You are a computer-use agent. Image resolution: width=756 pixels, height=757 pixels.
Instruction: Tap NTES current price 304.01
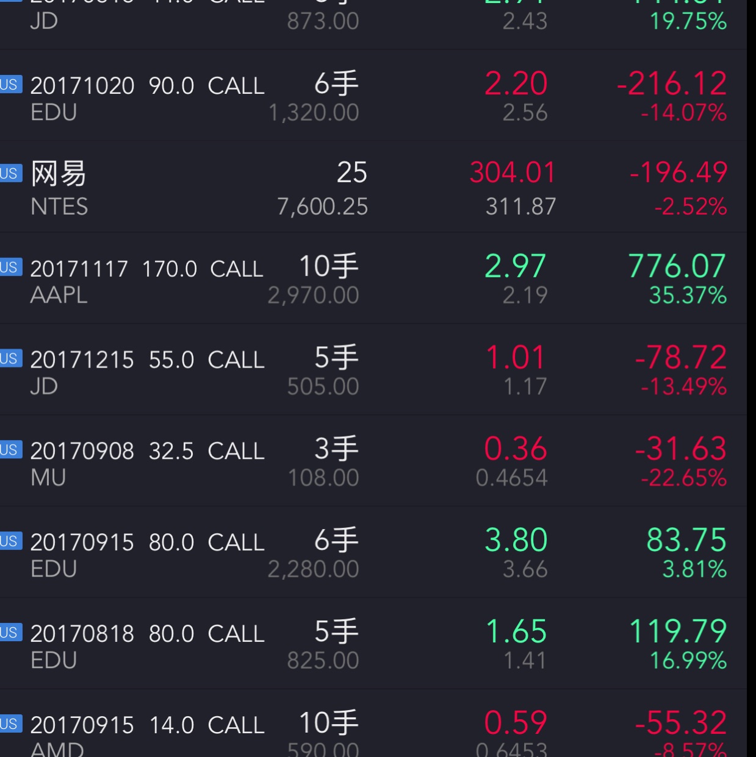(x=513, y=173)
